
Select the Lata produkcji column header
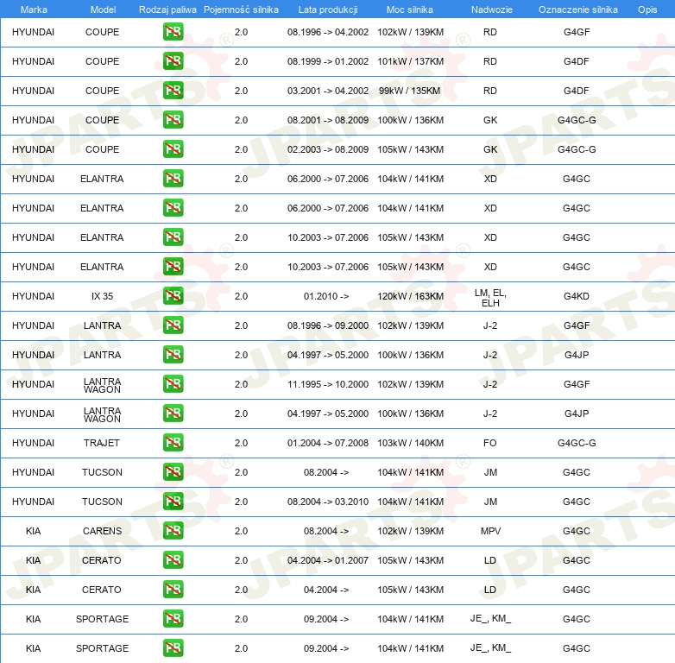coord(328,9)
